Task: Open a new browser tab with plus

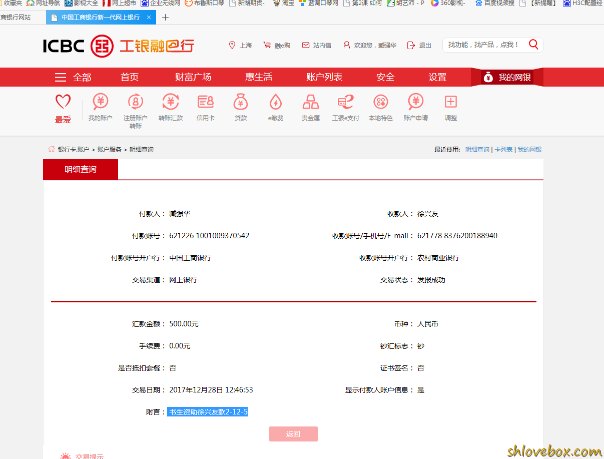Action: tap(166, 17)
